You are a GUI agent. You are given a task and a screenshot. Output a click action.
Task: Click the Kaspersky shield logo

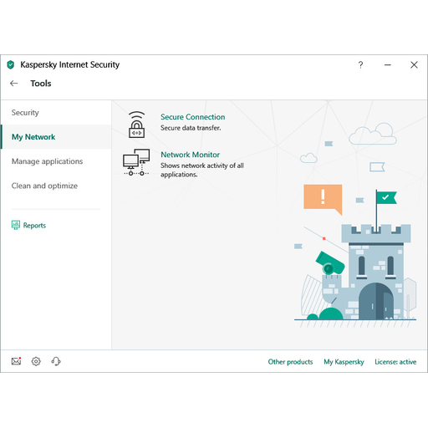coord(11,64)
